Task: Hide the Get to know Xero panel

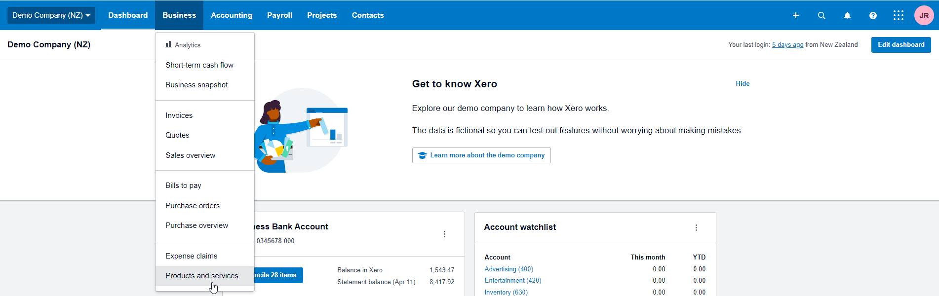Action: (743, 84)
